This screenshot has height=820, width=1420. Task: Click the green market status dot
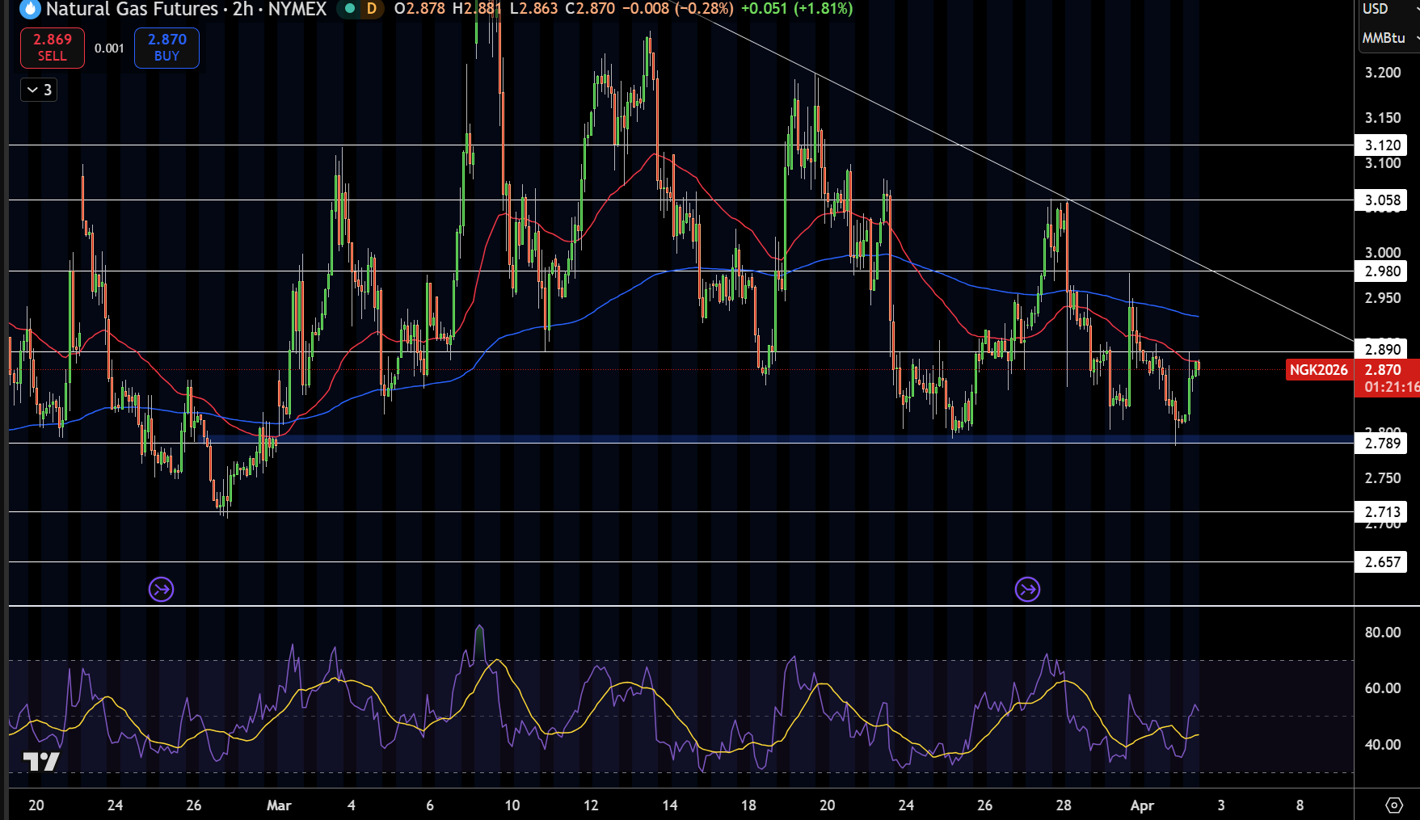(x=350, y=9)
